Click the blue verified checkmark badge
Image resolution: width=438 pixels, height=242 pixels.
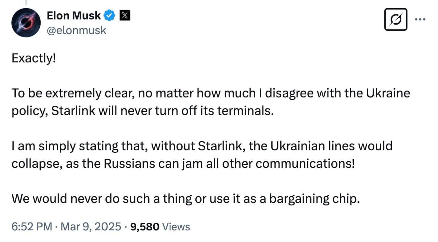tap(109, 15)
